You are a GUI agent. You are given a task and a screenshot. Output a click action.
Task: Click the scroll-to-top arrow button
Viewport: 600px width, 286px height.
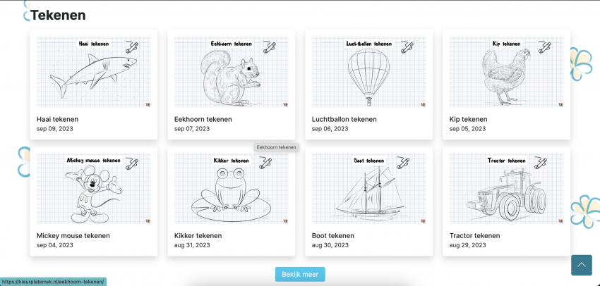[581, 265]
